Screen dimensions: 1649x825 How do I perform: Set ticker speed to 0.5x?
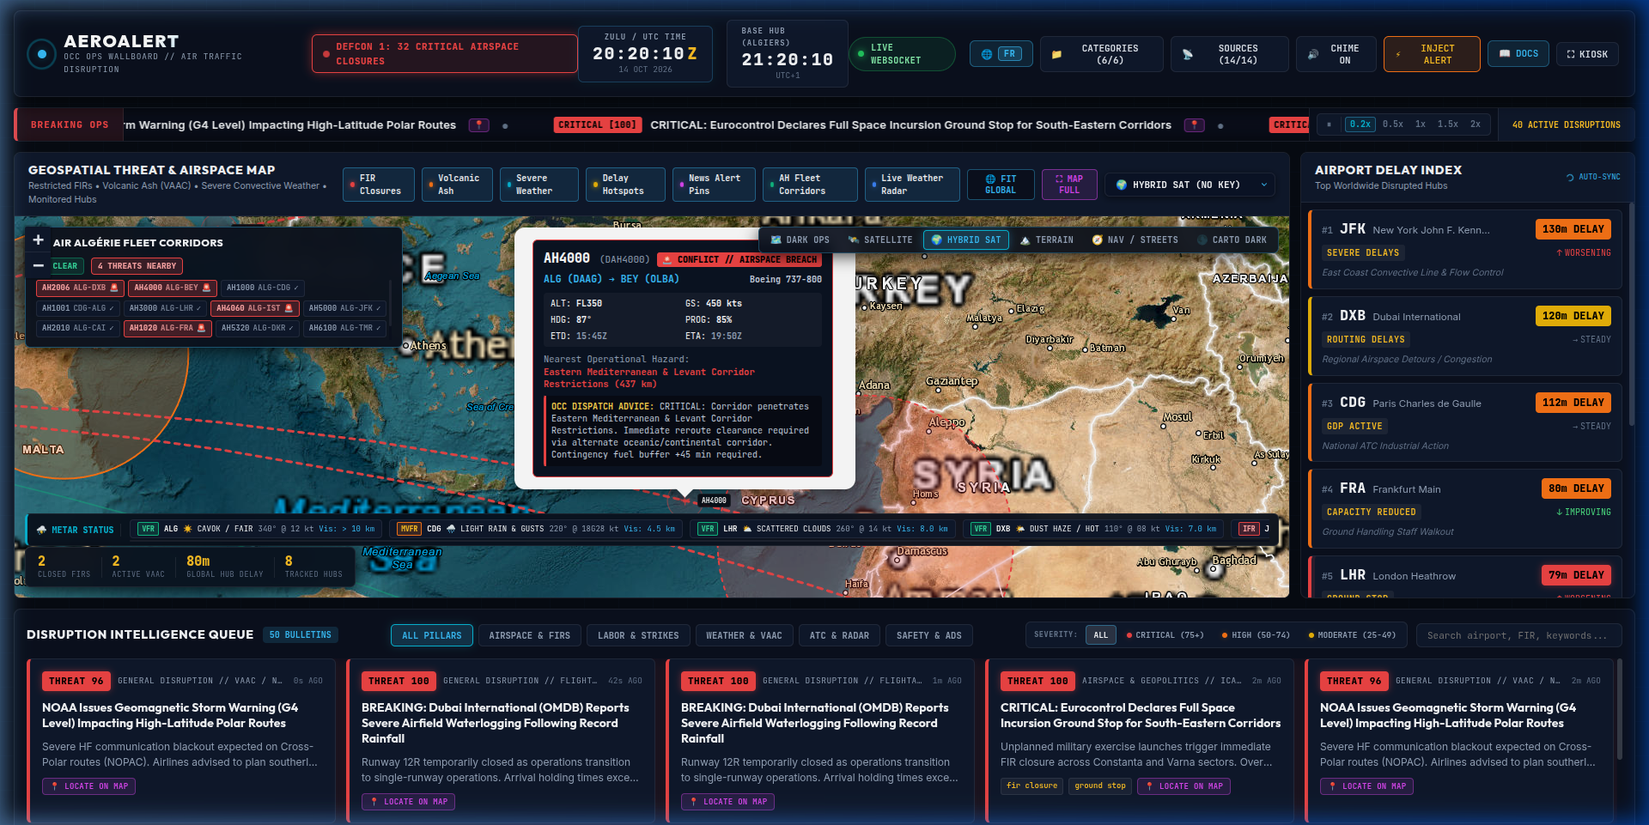pyautogui.click(x=1393, y=124)
